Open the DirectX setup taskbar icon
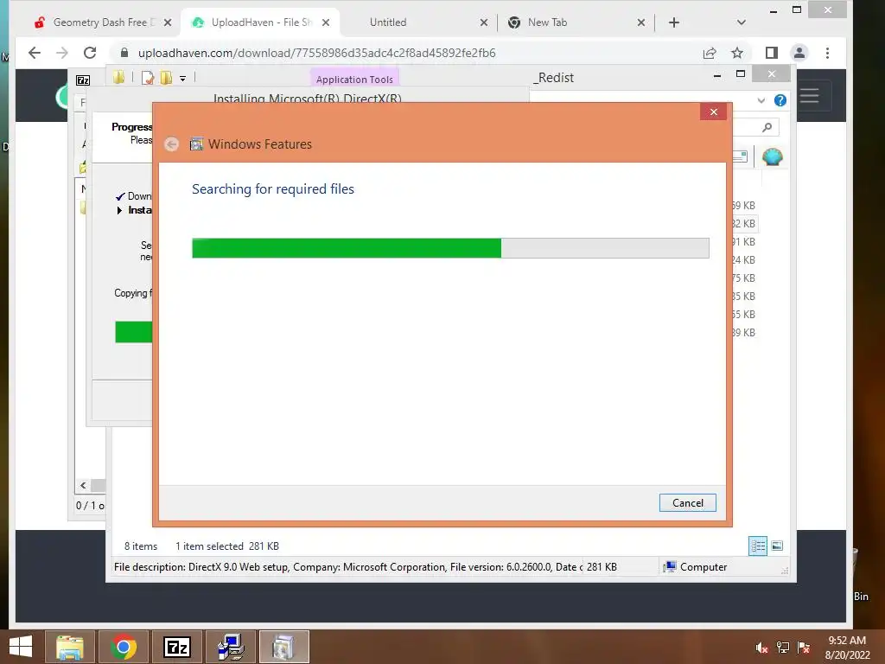 (231, 647)
